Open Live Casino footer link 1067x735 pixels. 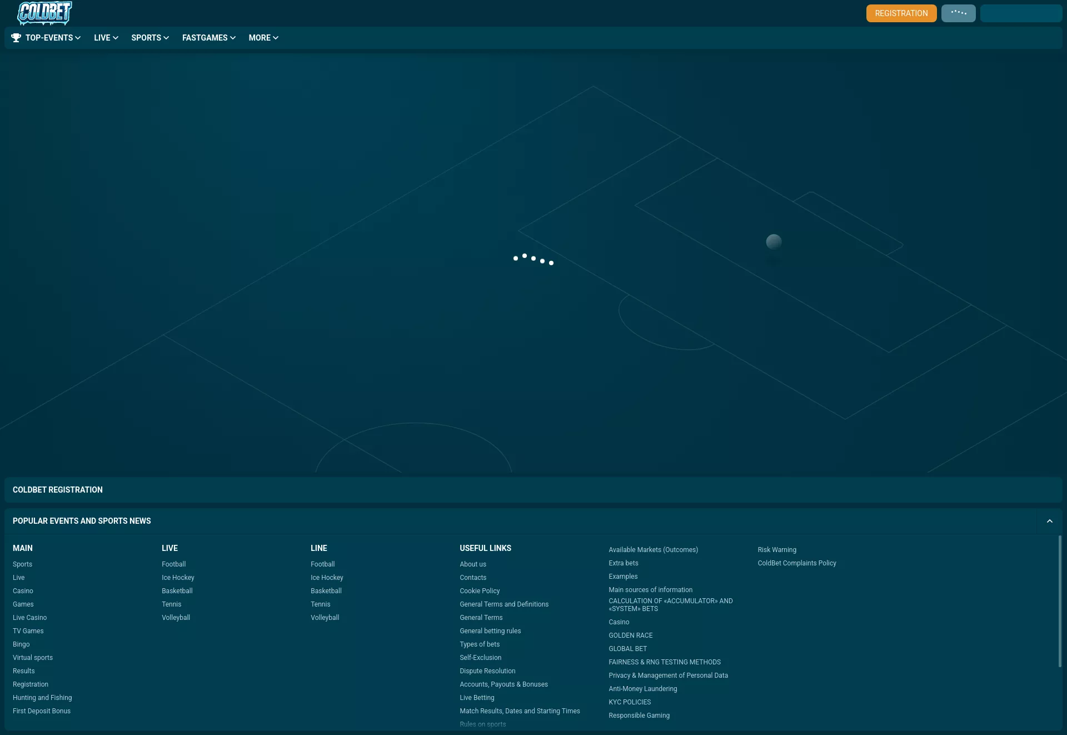30,618
